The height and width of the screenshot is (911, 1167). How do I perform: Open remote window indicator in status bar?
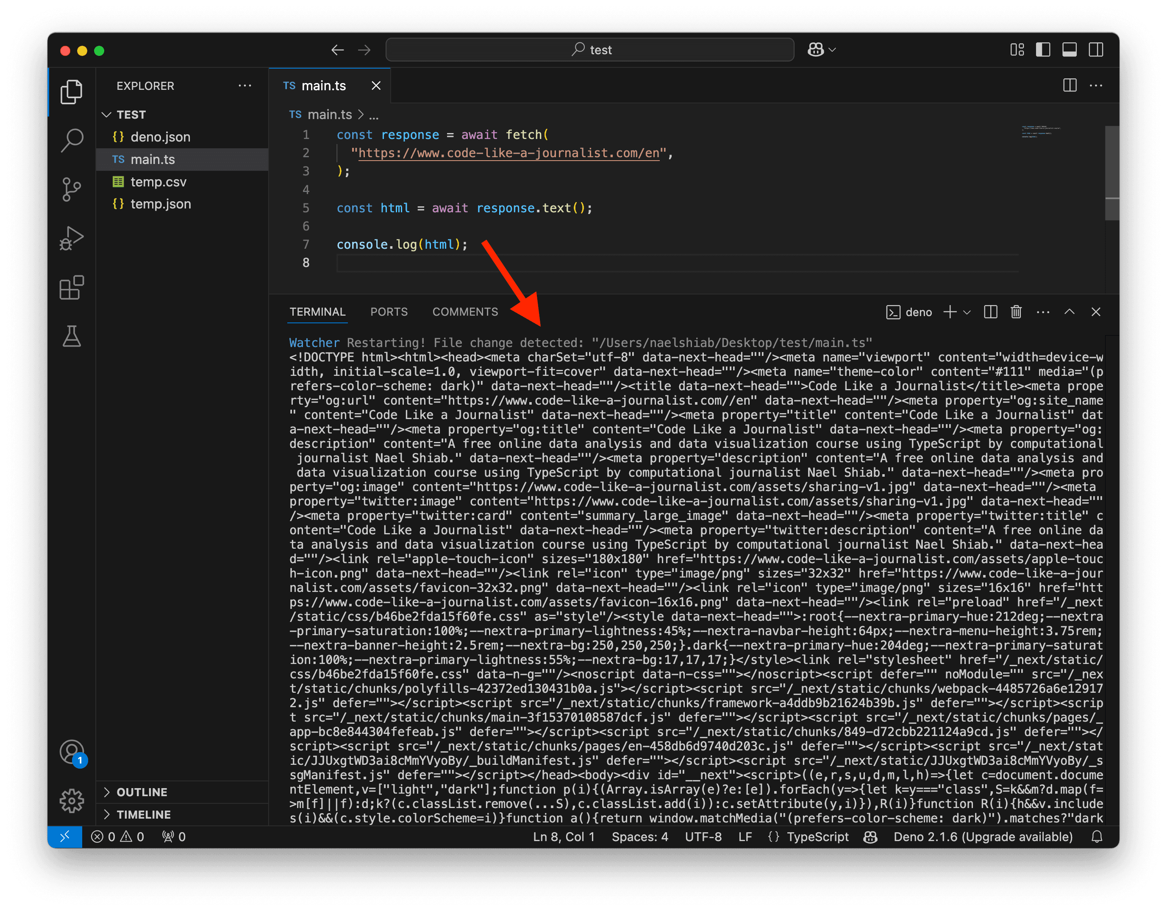coord(65,837)
